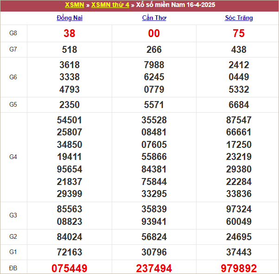Click G3 number 85563
This screenshot has width=279, height=274.
coord(70,209)
